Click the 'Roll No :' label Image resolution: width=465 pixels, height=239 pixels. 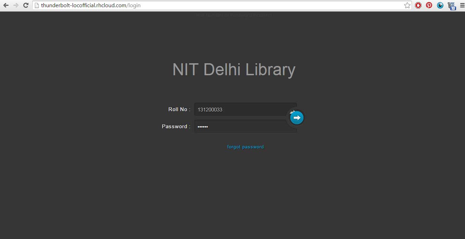(179, 109)
